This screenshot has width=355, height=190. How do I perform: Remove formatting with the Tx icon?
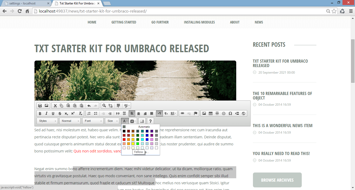(81, 114)
